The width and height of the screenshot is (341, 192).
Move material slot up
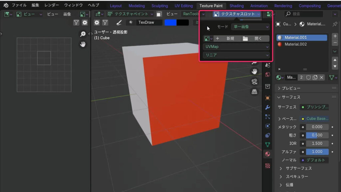coord(335,60)
